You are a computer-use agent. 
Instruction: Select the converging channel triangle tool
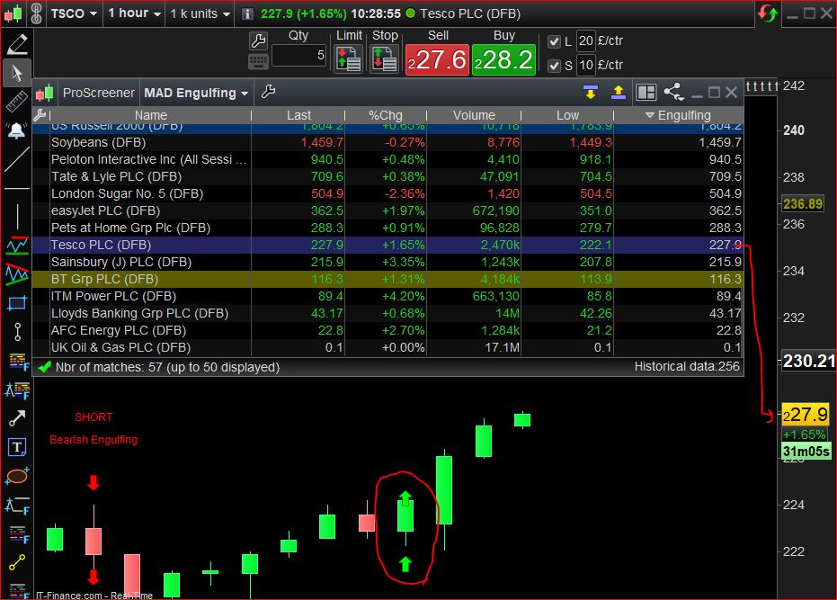pos(17,273)
